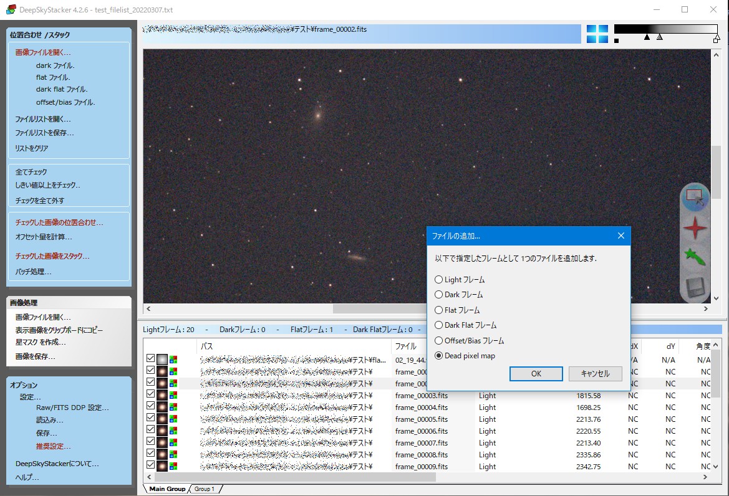Viewport: 729px width, 496px height.
Task: Switch to the Group 1 tab
Action: (x=205, y=489)
